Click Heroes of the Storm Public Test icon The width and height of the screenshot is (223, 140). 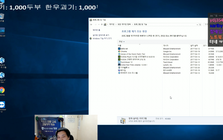coord(119,54)
